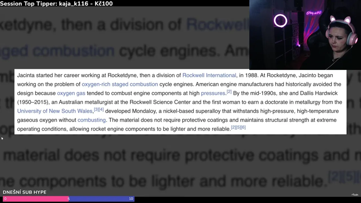Open citation [4] after New South Wales
This screenshot has height=203, width=361.
(x=101, y=109)
